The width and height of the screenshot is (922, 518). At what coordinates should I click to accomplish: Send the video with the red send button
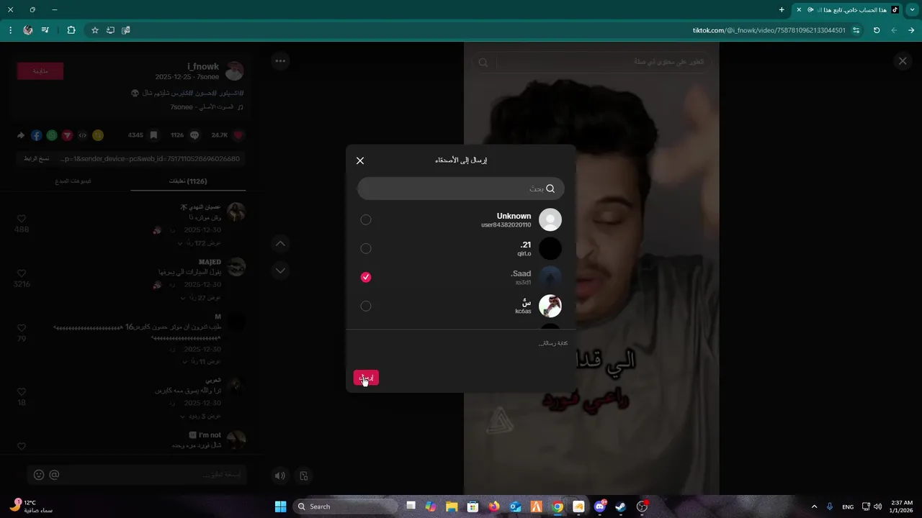(x=366, y=378)
